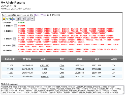Sort table by End column

click(x=97, y=59)
